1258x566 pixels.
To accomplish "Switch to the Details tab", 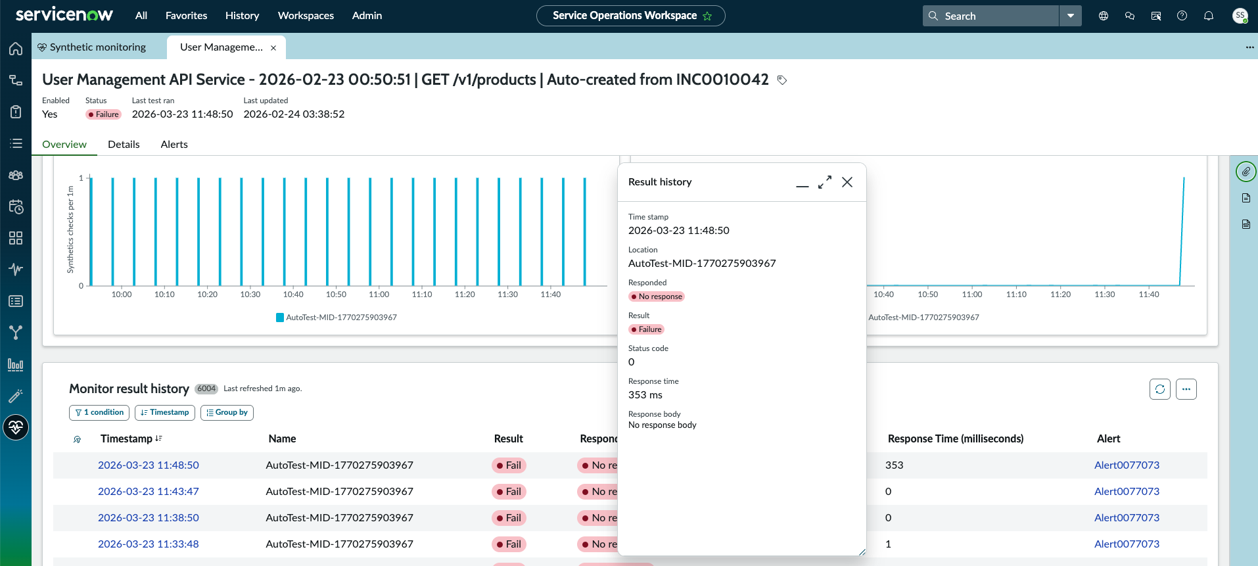I will [x=124, y=145].
